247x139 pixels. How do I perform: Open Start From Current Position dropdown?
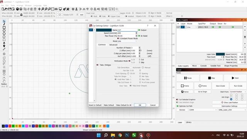point(238,92)
